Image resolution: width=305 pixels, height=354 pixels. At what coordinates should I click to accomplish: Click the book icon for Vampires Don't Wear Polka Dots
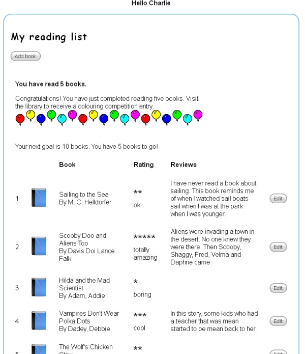click(x=39, y=320)
